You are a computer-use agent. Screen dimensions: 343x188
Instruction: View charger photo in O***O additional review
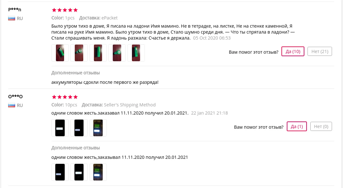pyautogui.click(x=98, y=172)
